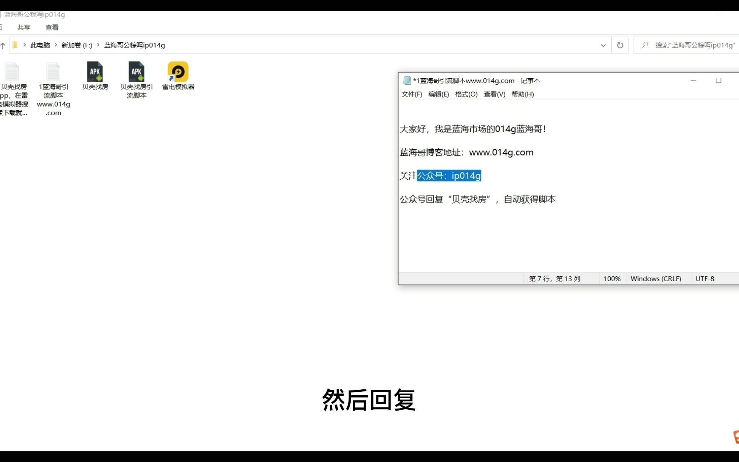Click the Explorer refresh icon
Screen dimensions: 739x462
coord(620,45)
